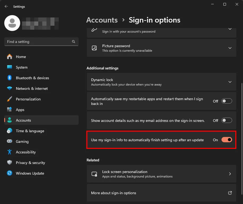Click 'This option is currently unavailable' text
Viewport: 243px width, 204px height.
[x=127, y=51]
